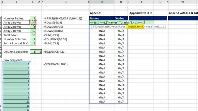Viewport: 198px width, 111px height.
Task: Select Row Sequence cell with value 8
Action: (16, 93)
